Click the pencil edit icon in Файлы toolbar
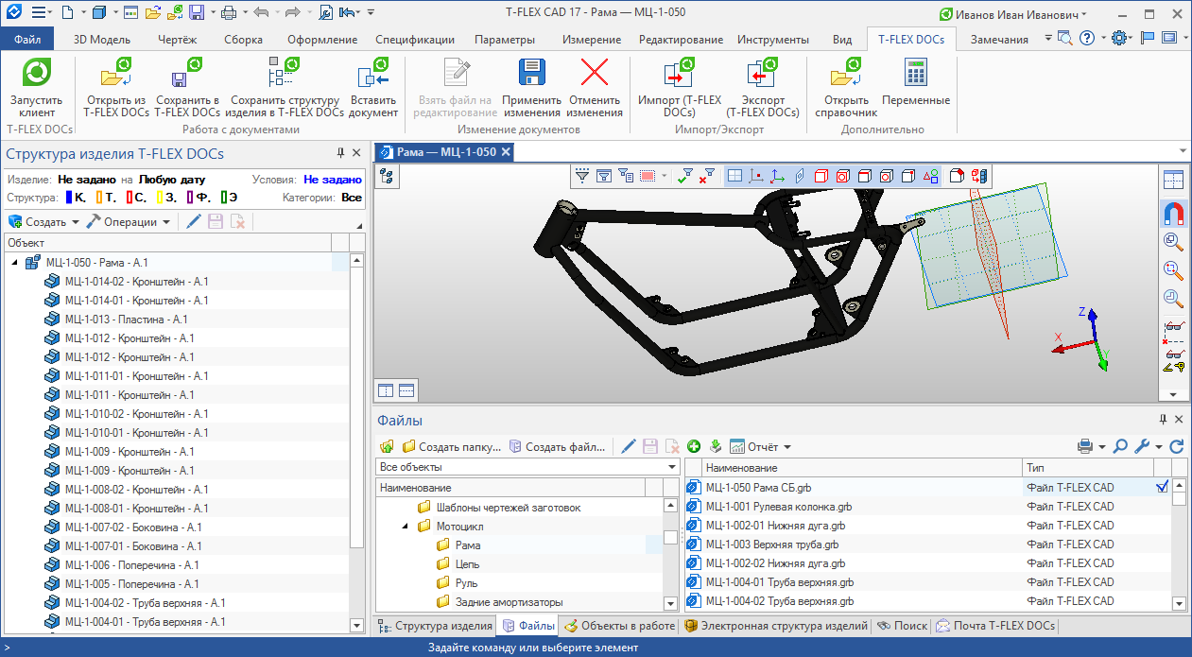The image size is (1192, 657). (x=628, y=446)
